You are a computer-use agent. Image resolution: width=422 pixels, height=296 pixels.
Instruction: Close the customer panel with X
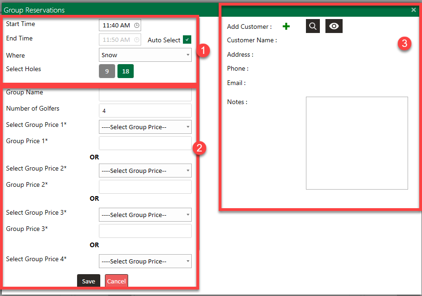tap(414, 10)
